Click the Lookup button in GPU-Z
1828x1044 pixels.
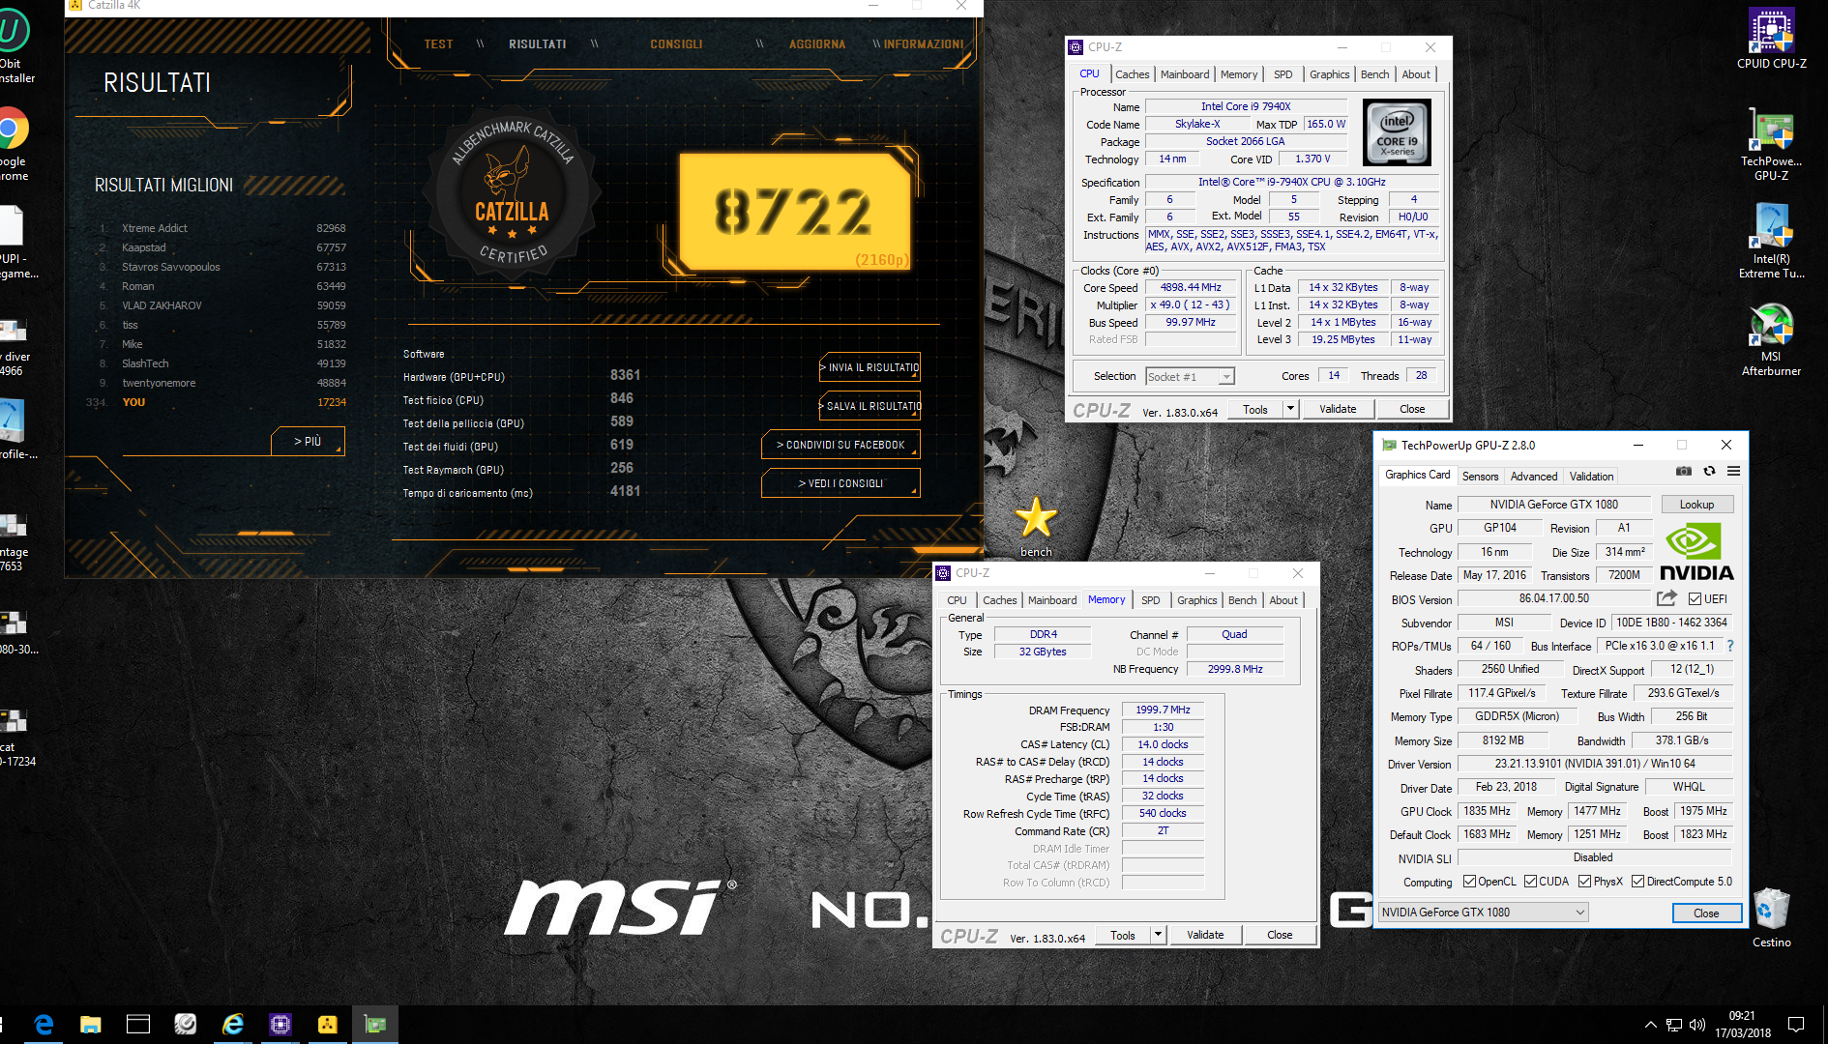click(1696, 505)
